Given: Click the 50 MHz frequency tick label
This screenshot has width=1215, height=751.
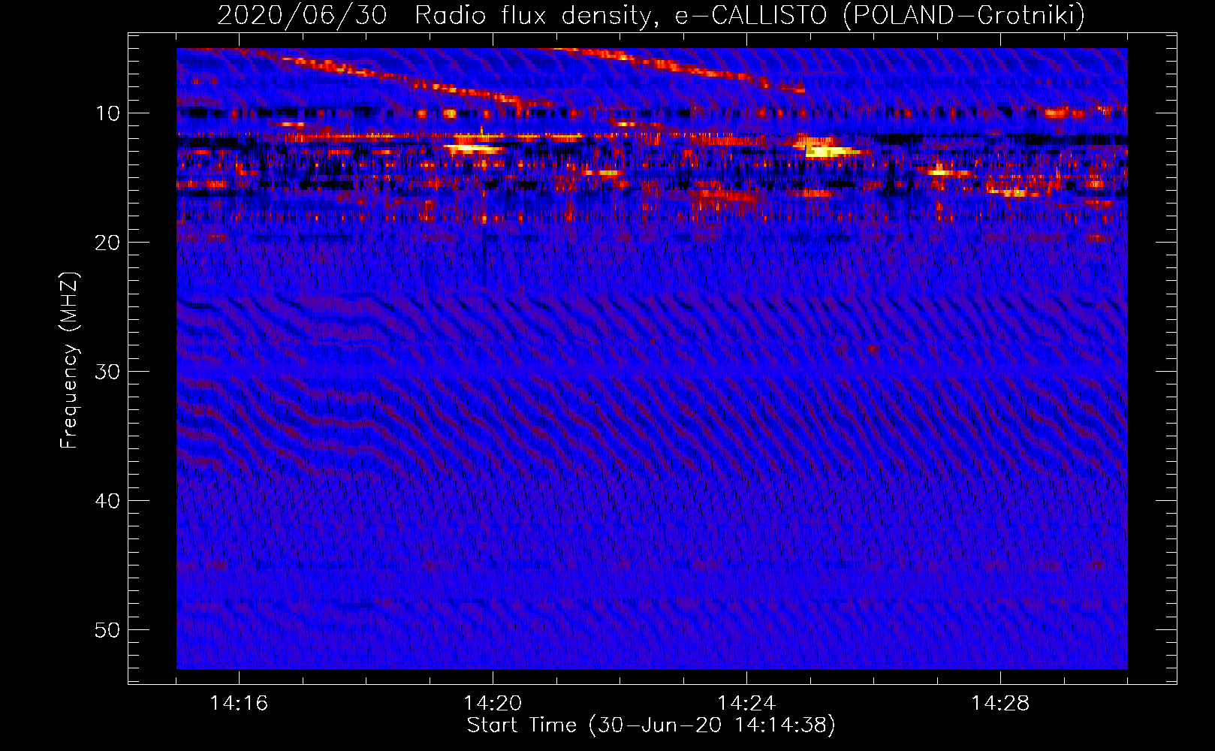Looking at the screenshot, I should (x=108, y=630).
